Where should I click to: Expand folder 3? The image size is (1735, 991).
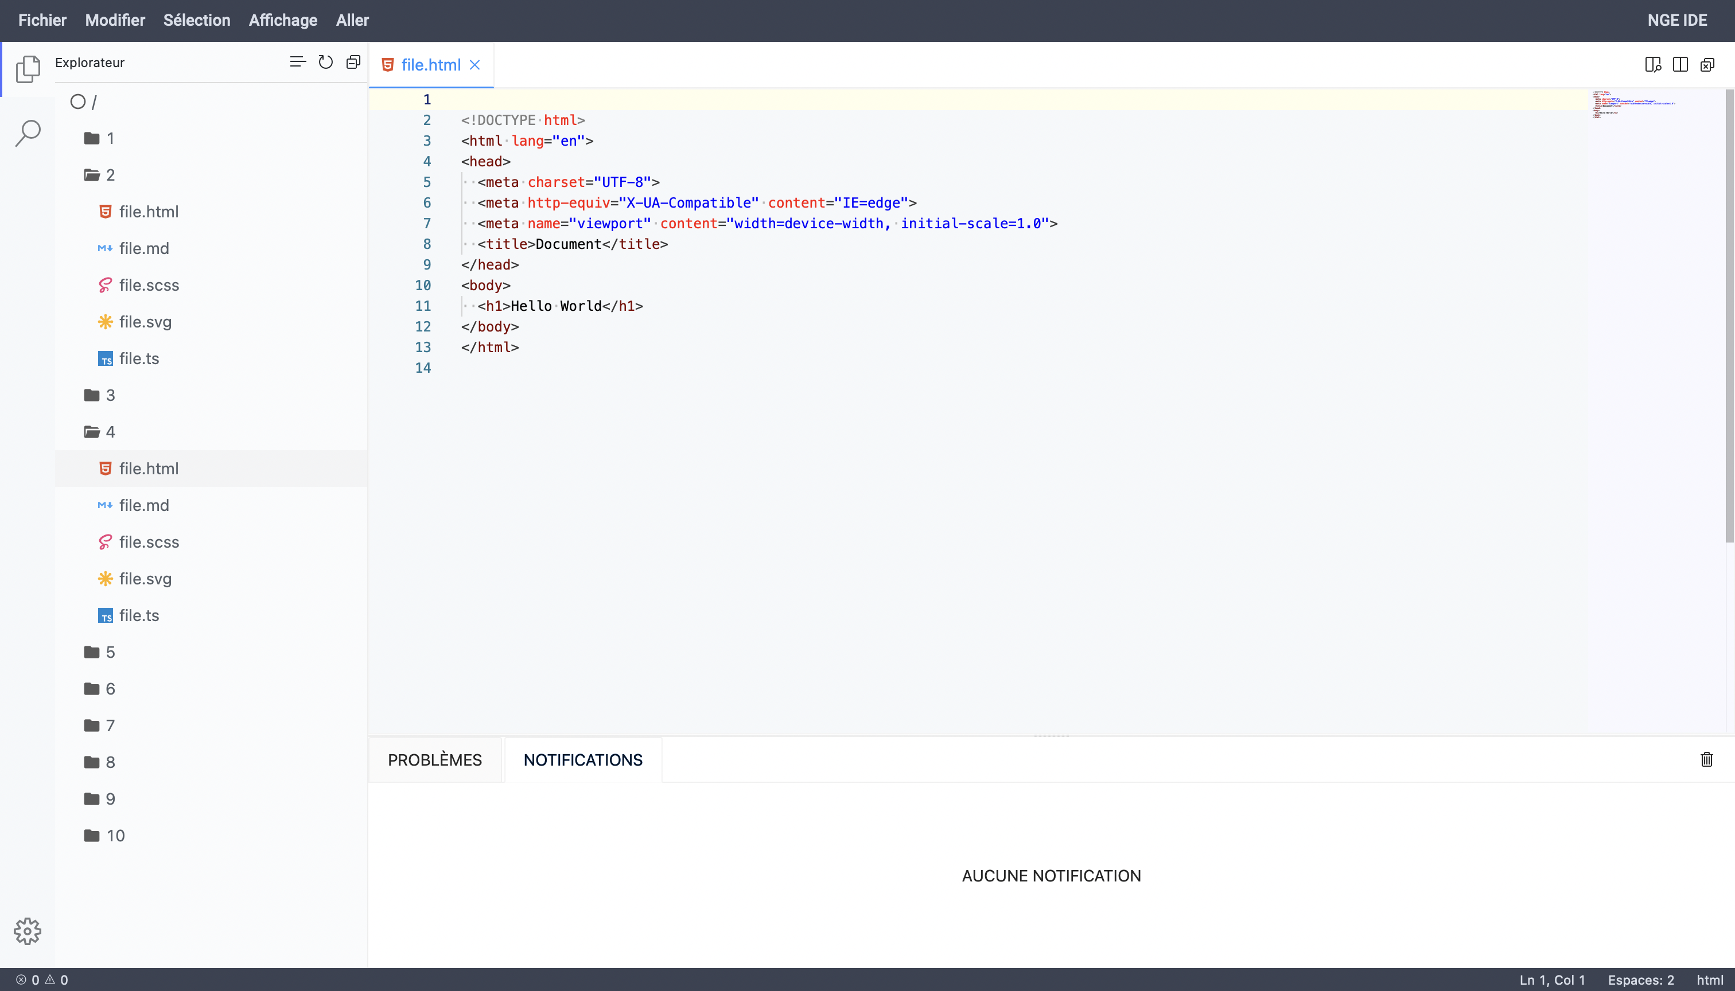(211, 395)
